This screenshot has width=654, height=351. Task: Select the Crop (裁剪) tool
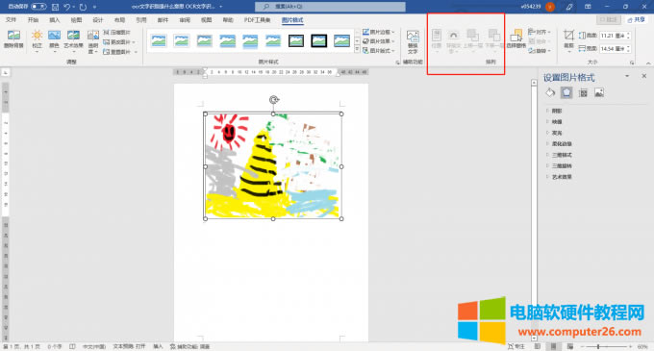coord(569,40)
